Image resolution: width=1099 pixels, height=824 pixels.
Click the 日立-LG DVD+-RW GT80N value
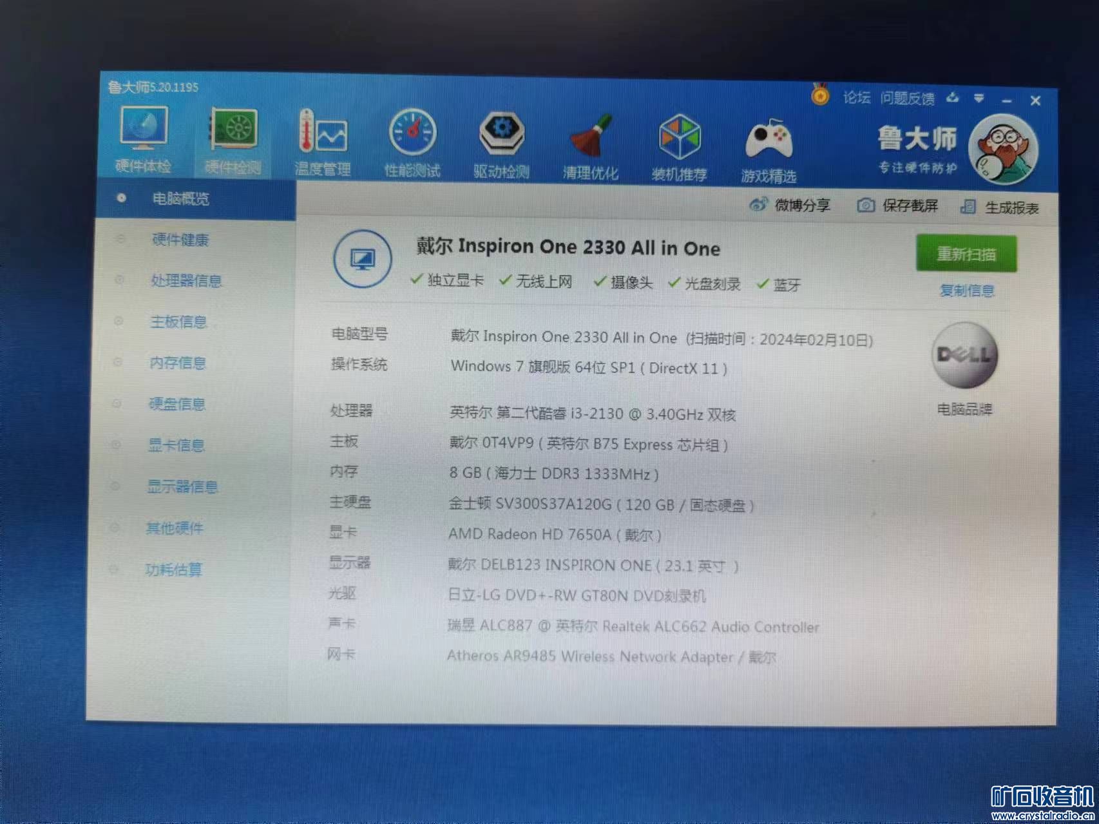[577, 595]
